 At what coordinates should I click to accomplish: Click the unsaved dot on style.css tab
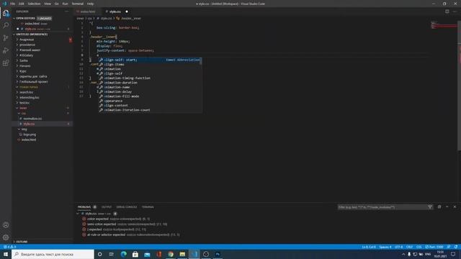click(x=127, y=12)
